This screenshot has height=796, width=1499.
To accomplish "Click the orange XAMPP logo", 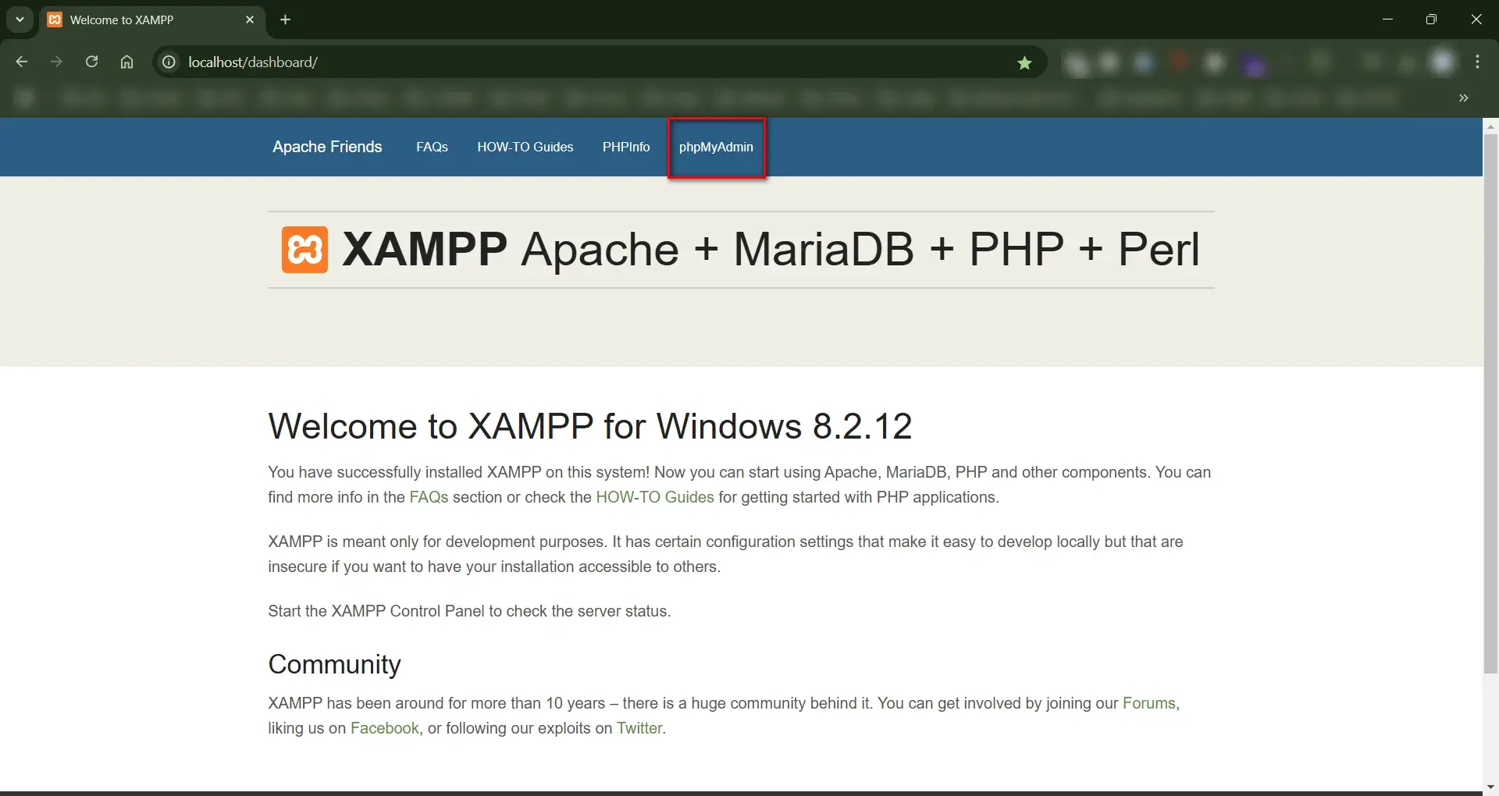I will click(x=304, y=250).
